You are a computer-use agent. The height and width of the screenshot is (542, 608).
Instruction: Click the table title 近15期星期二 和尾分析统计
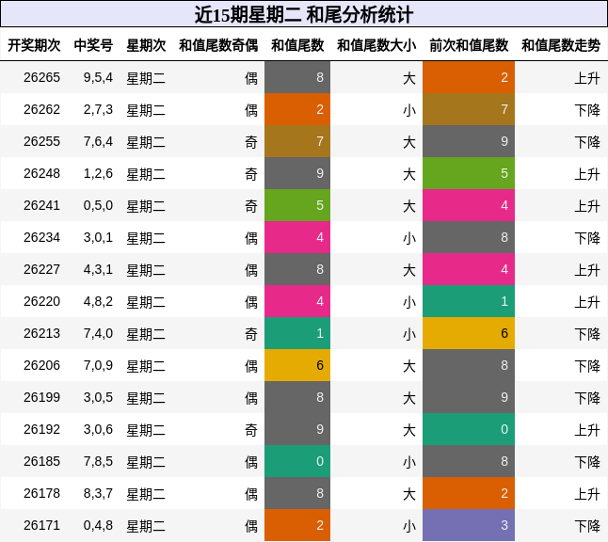point(304,15)
